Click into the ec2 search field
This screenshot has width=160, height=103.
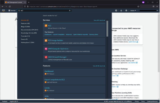[x=45, y=11]
